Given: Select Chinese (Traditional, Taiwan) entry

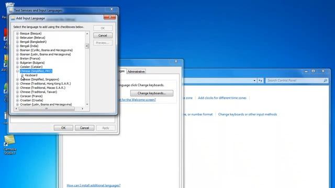Looking at the screenshot, I should tap(38, 92).
